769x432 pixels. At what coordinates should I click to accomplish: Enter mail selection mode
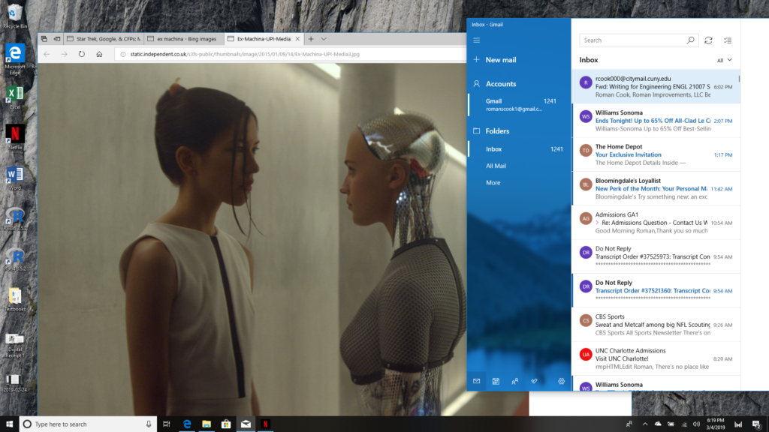coord(728,40)
